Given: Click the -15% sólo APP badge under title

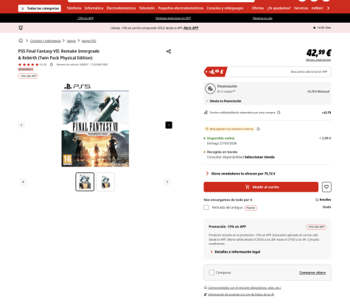Looking at the screenshot, I should (28, 76).
